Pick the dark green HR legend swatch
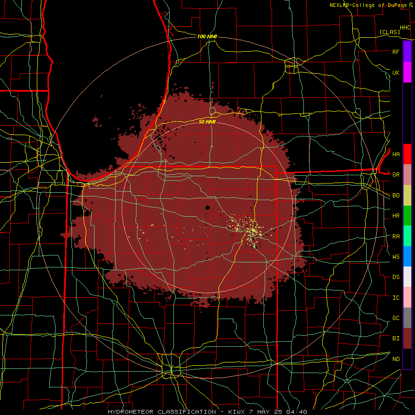 pyautogui.click(x=407, y=216)
